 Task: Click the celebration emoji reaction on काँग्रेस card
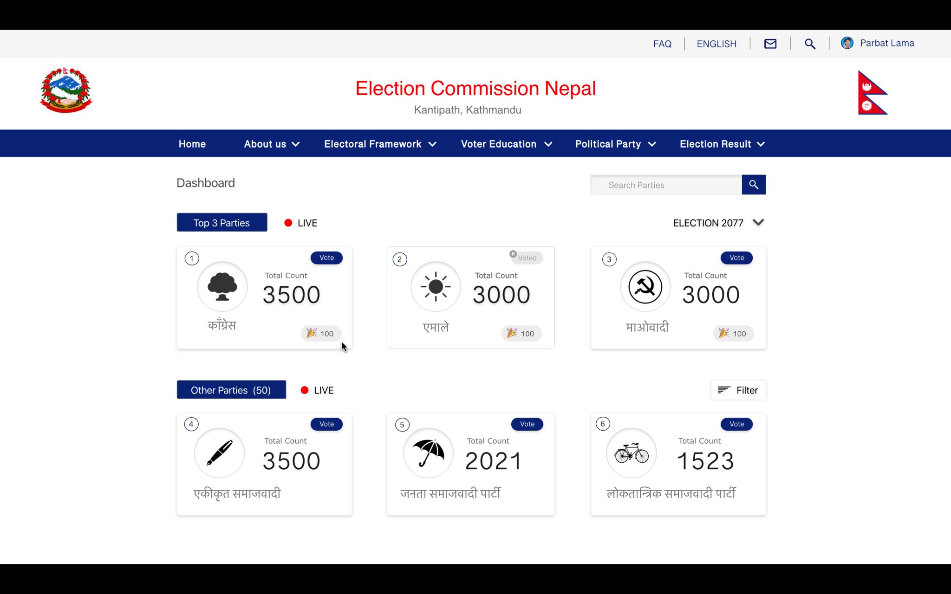(321, 333)
